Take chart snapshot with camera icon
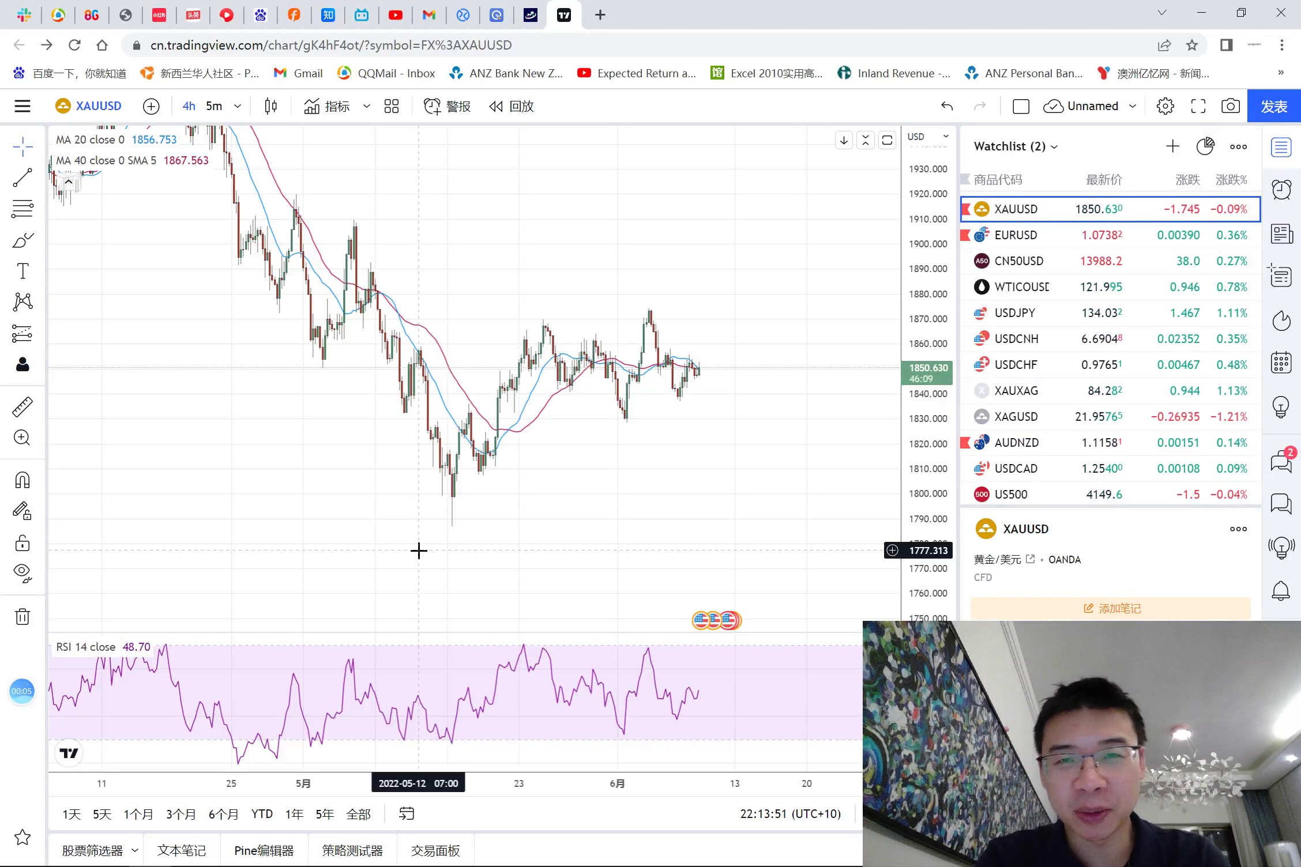The image size is (1301, 867). tap(1230, 106)
